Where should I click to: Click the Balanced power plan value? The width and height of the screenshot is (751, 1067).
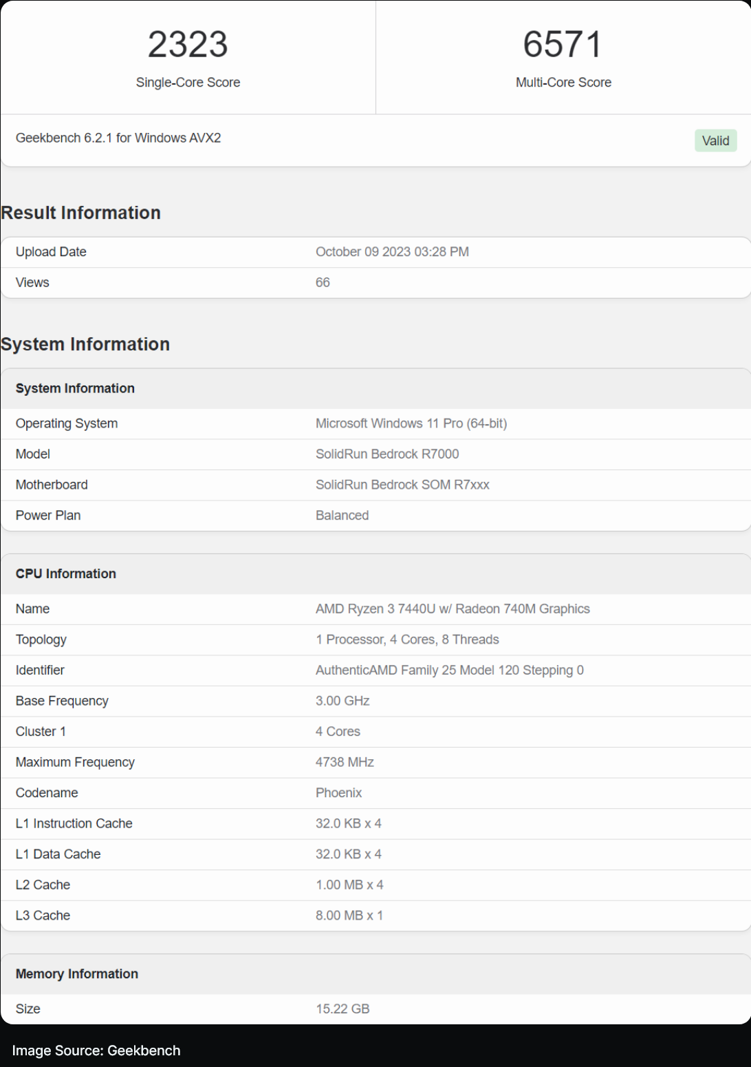coord(342,516)
